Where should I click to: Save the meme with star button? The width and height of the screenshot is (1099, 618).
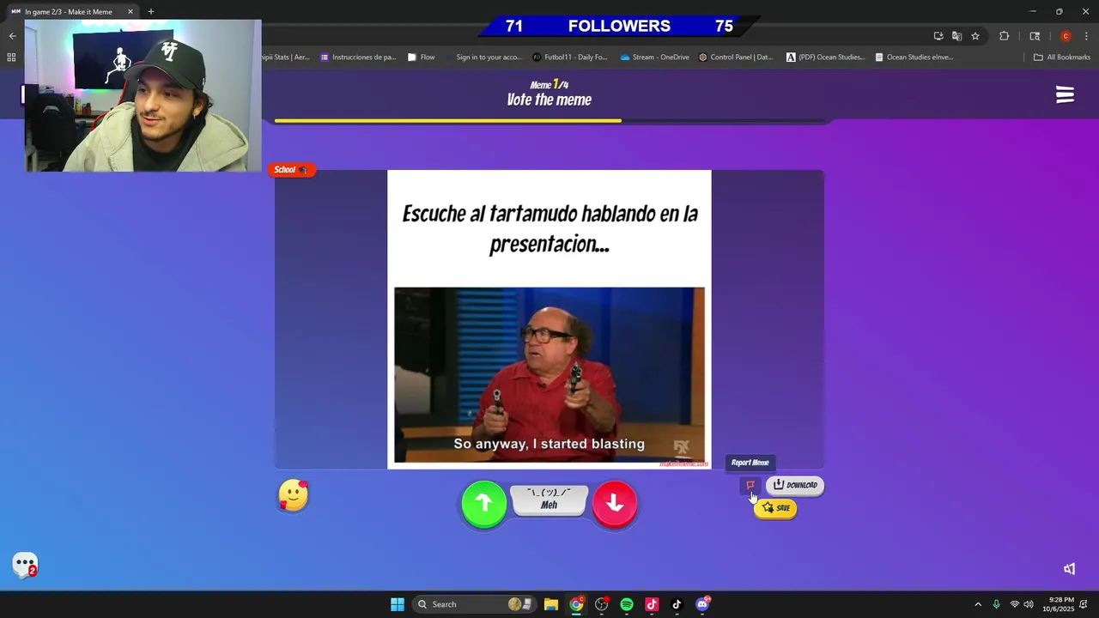[775, 508]
